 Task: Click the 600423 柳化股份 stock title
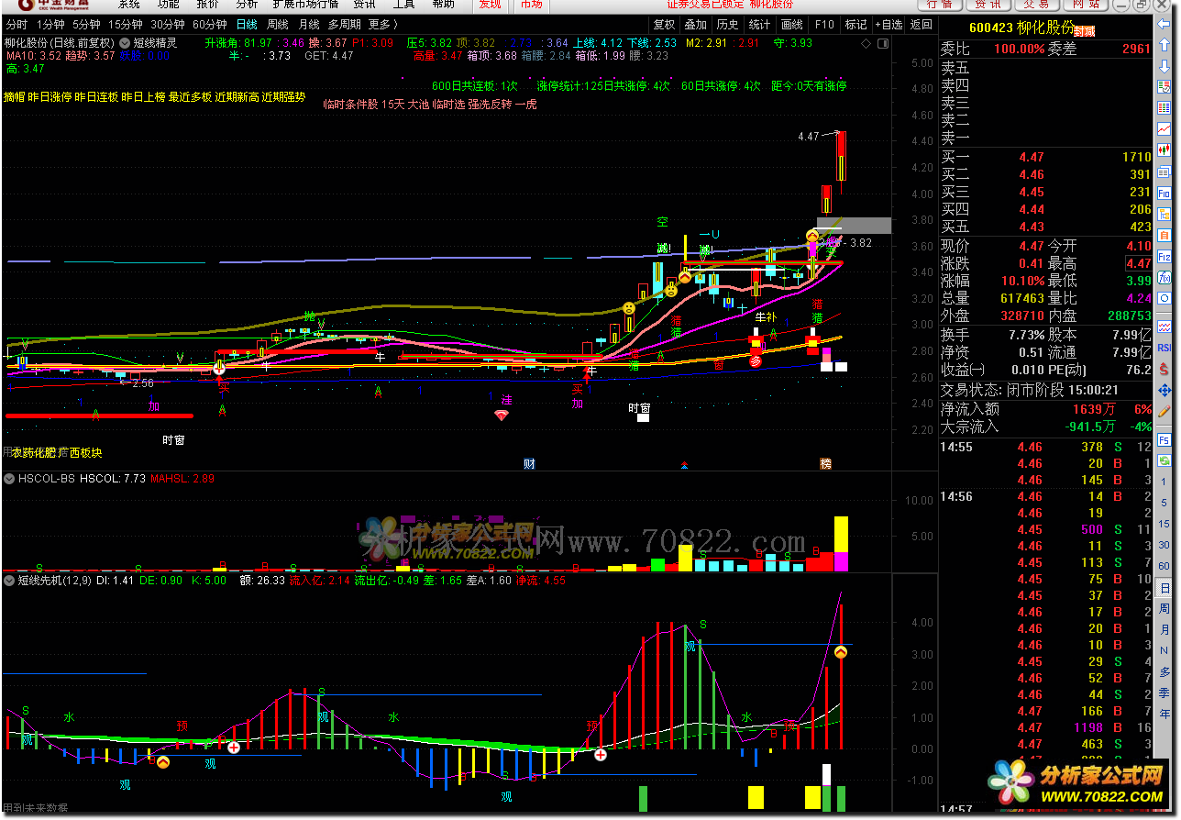(1021, 28)
